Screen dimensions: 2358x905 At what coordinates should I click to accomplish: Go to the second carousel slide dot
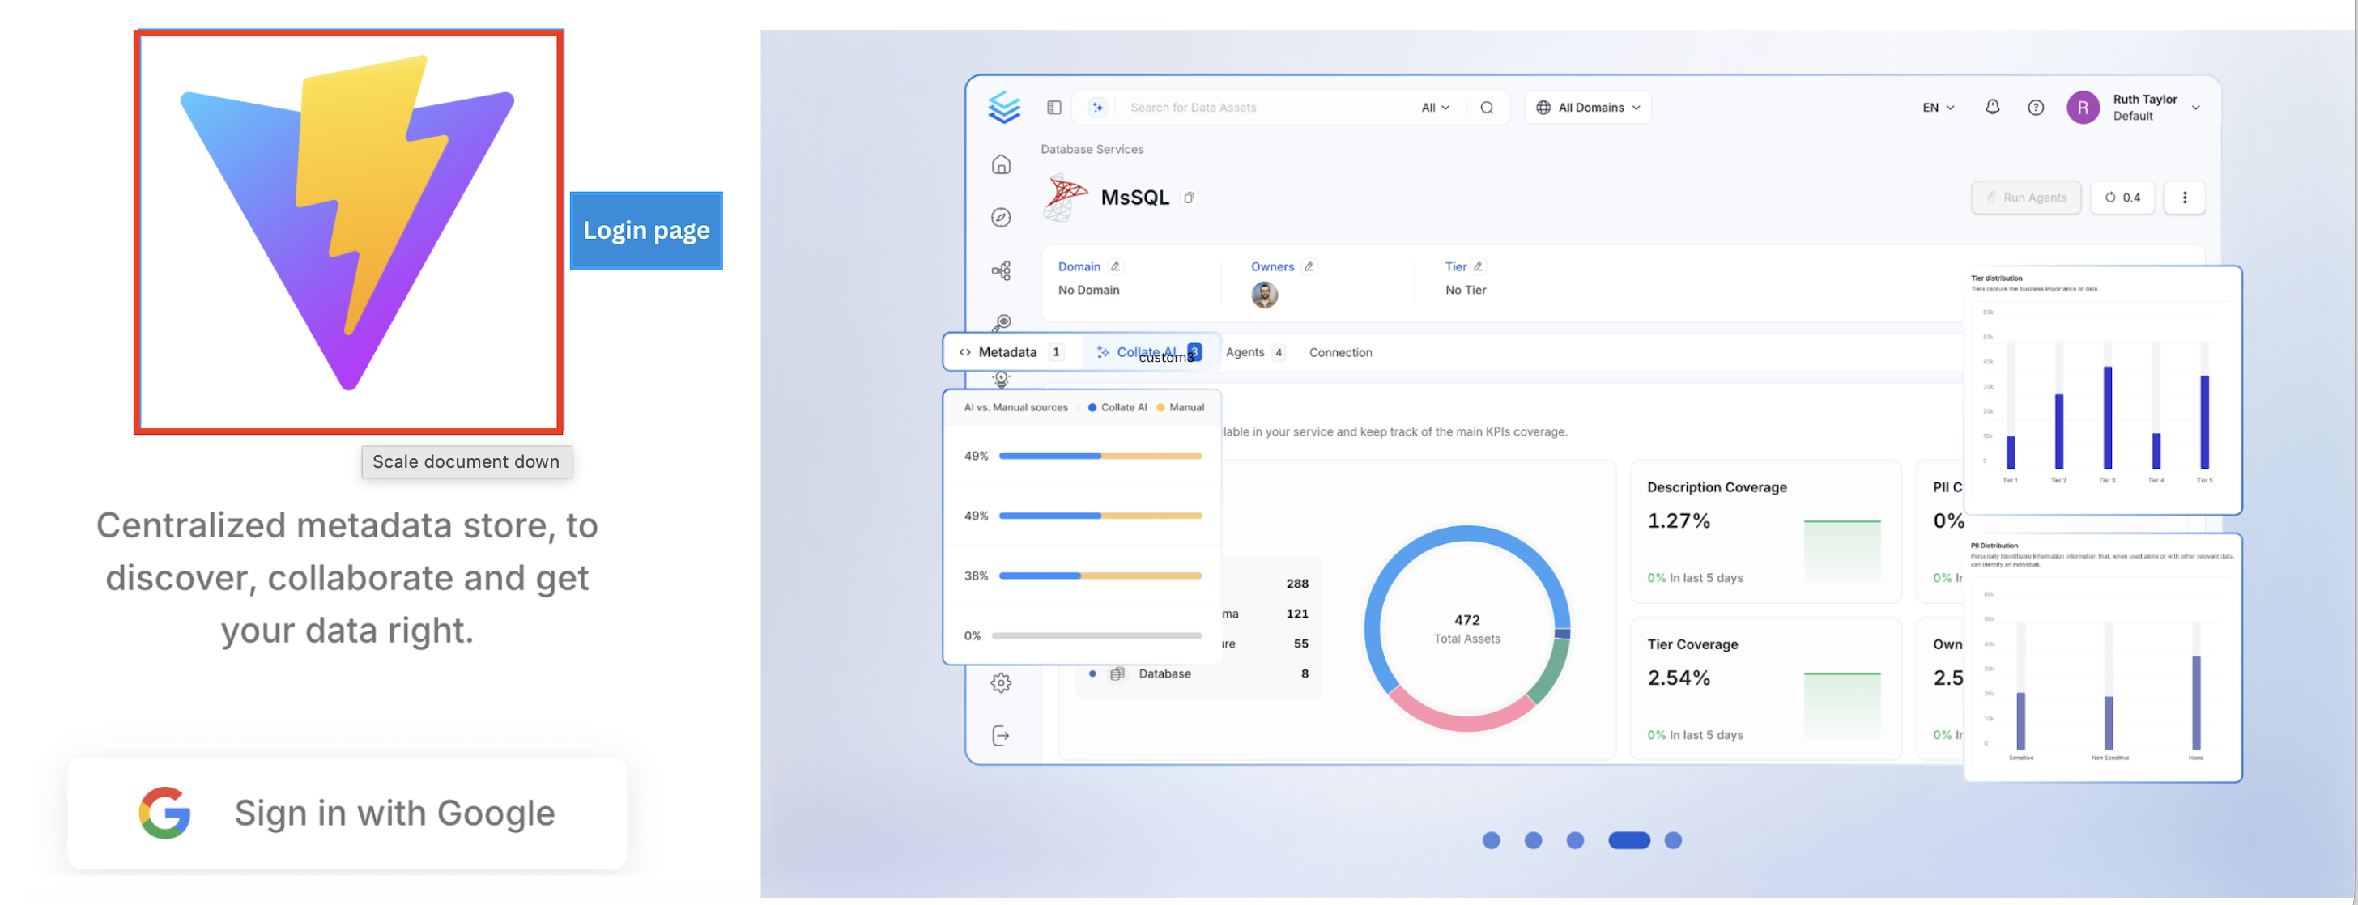click(x=1533, y=840)
